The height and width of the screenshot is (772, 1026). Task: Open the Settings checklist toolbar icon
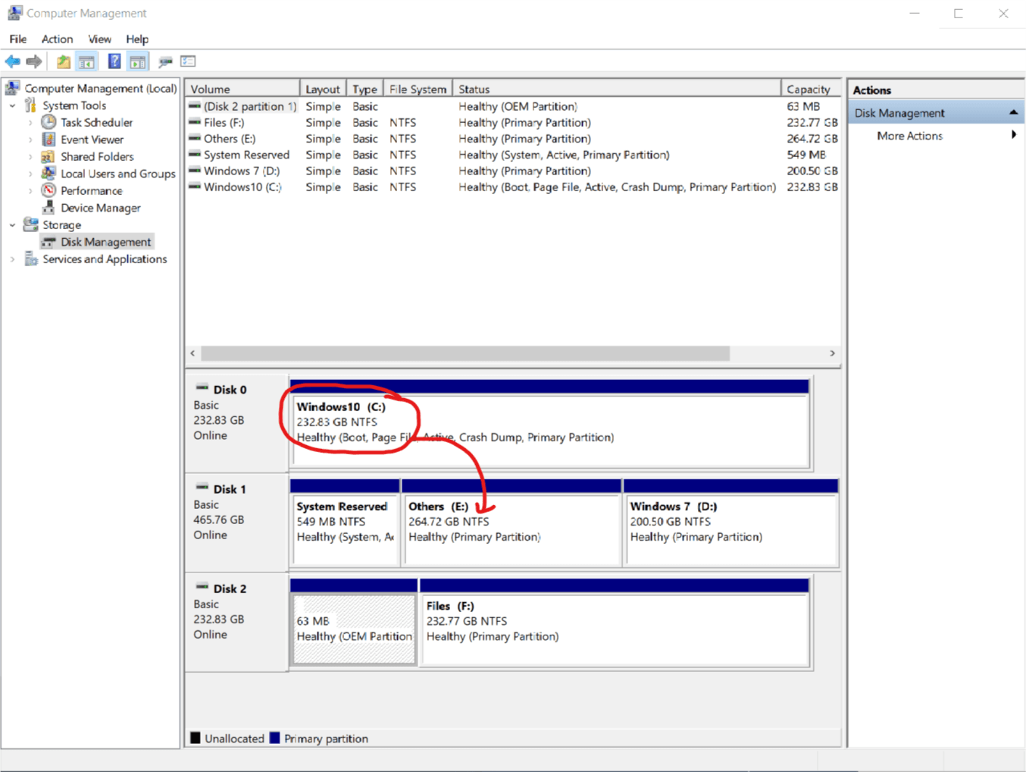pyautogui.click(x=188, y=61)
